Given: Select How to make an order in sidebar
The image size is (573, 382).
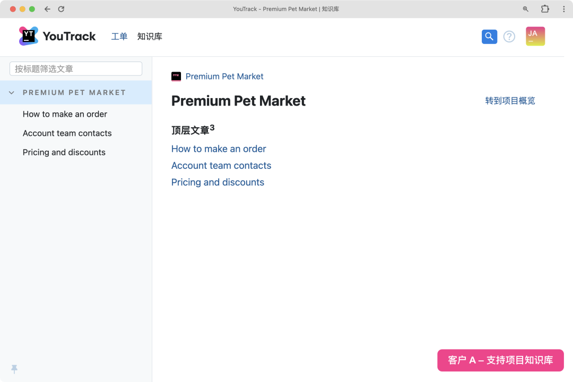Looking at the screenshot, I should [x=65, y=114].
